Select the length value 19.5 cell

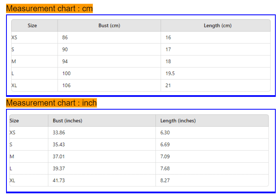[170, 73]
